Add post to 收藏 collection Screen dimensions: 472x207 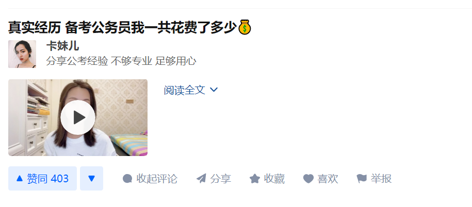point(267,179)
